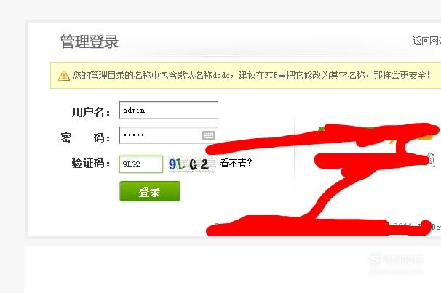Click the yellow warning triangle icon
This screenshot has width=441, height=293.
tap(64, 76)
